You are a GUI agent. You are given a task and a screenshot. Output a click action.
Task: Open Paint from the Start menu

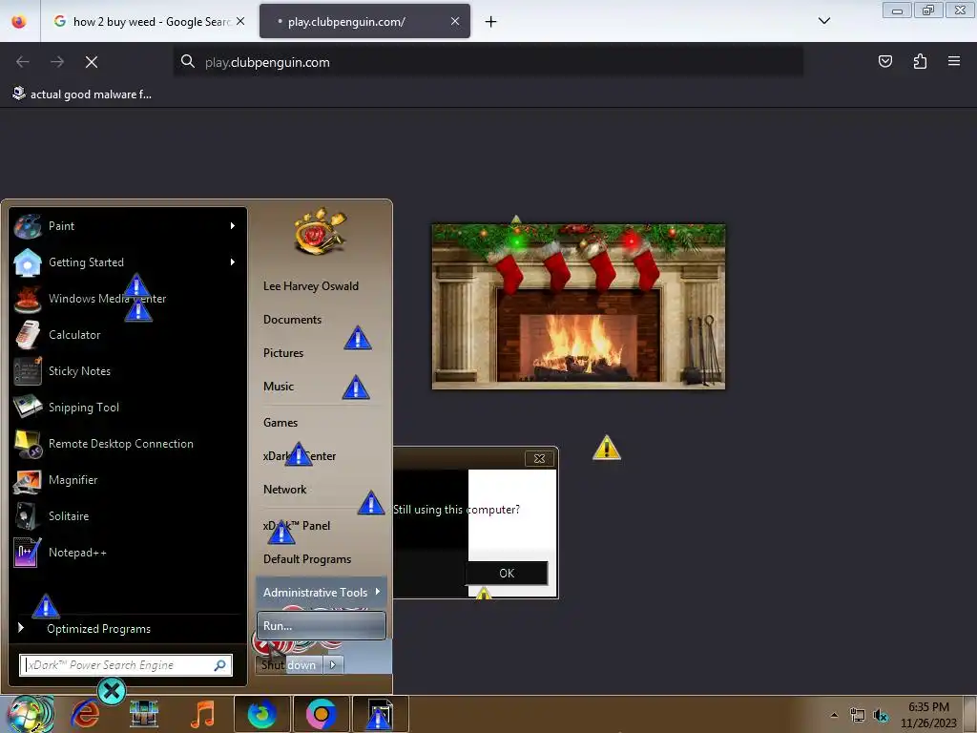(x=61, y=226)
